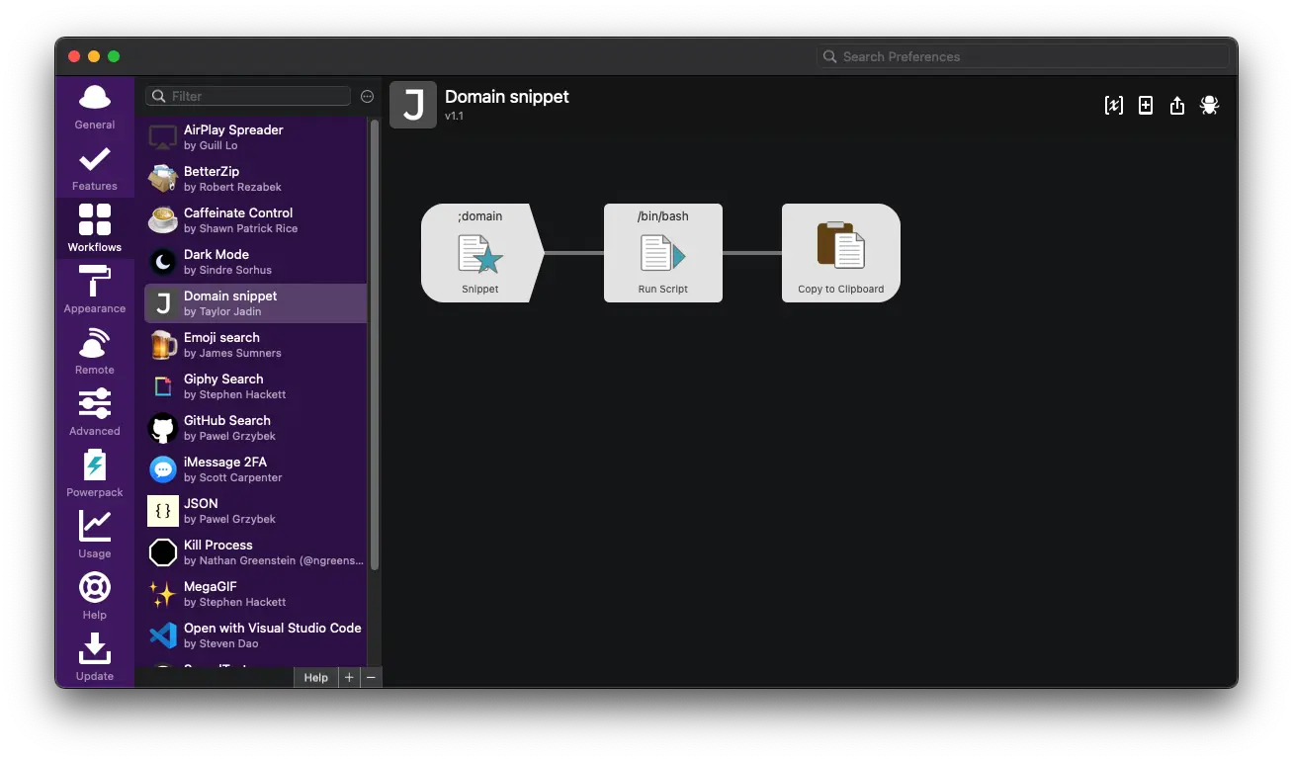The width and height of the screenshot is (1293, 761).
Task: Toggle the workflow debugger bug icon
Action: coord(1209,106)
